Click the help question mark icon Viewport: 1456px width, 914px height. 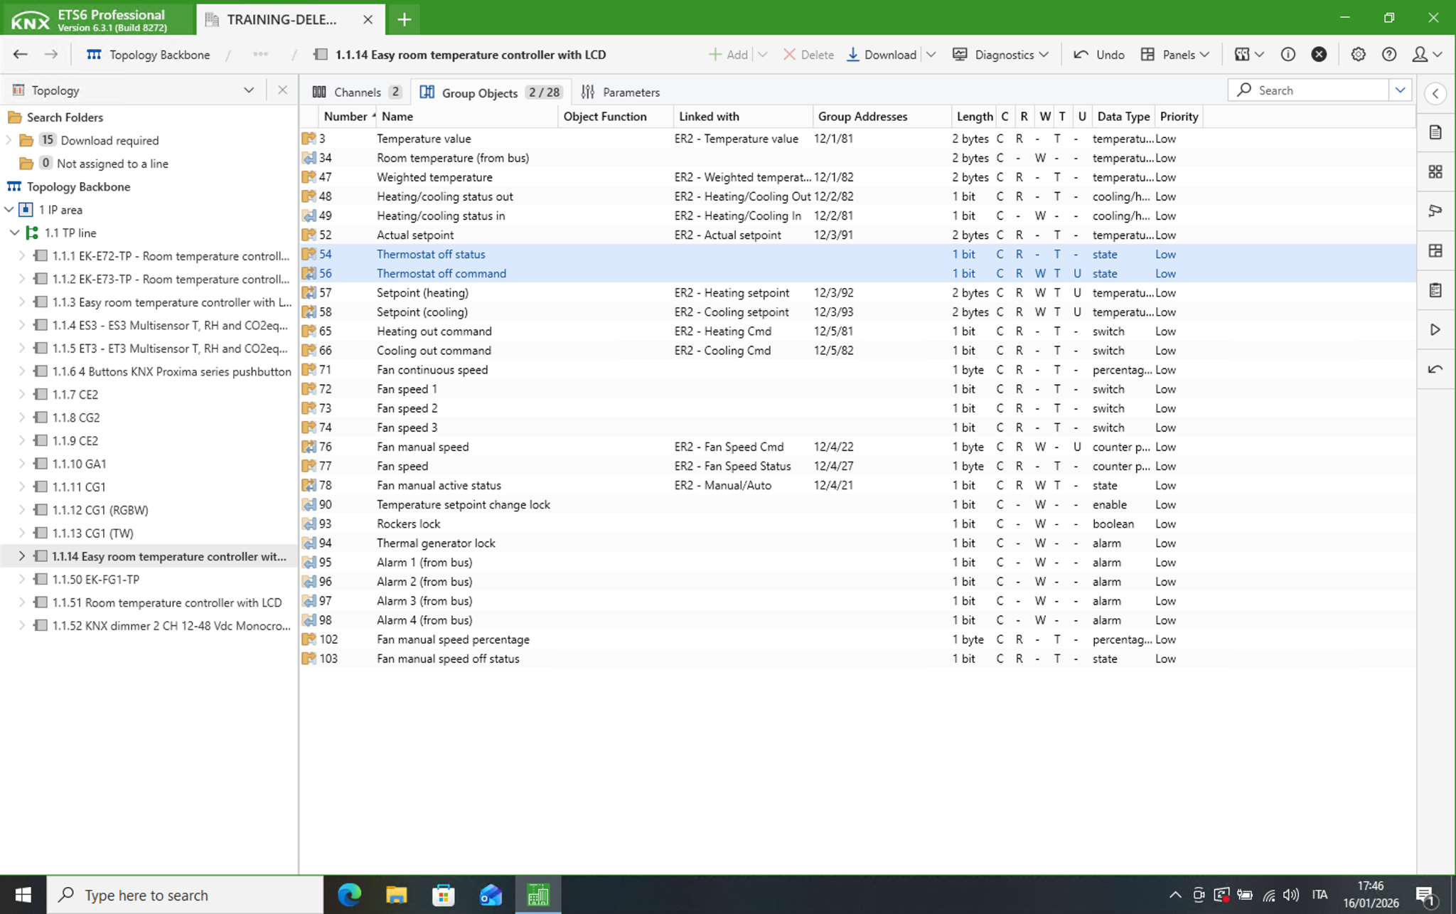click(1388, 55)
